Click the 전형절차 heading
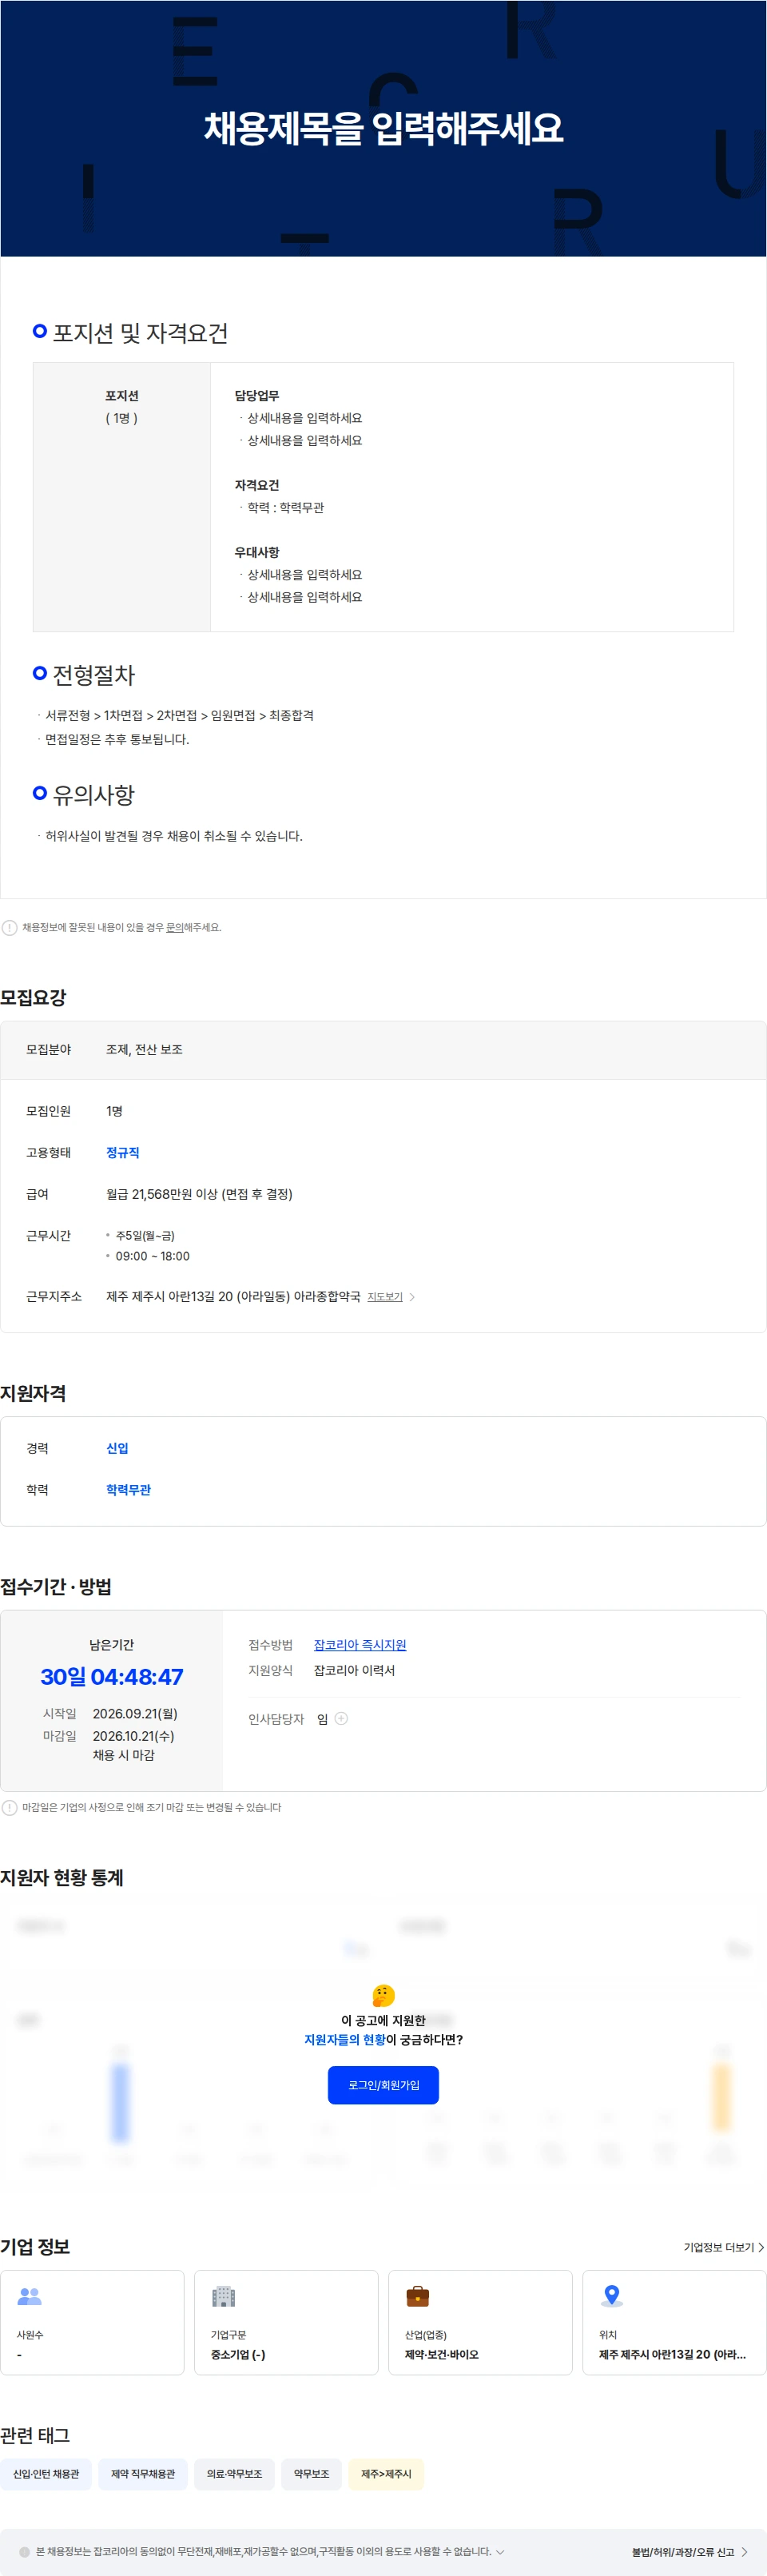The height and width of the screenshot is (2576, 767). click(93, 675)
